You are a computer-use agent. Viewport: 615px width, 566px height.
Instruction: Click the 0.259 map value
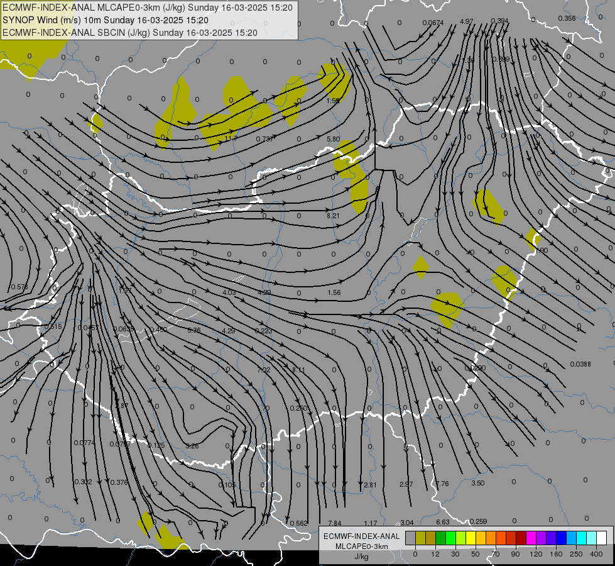(478, 521)
